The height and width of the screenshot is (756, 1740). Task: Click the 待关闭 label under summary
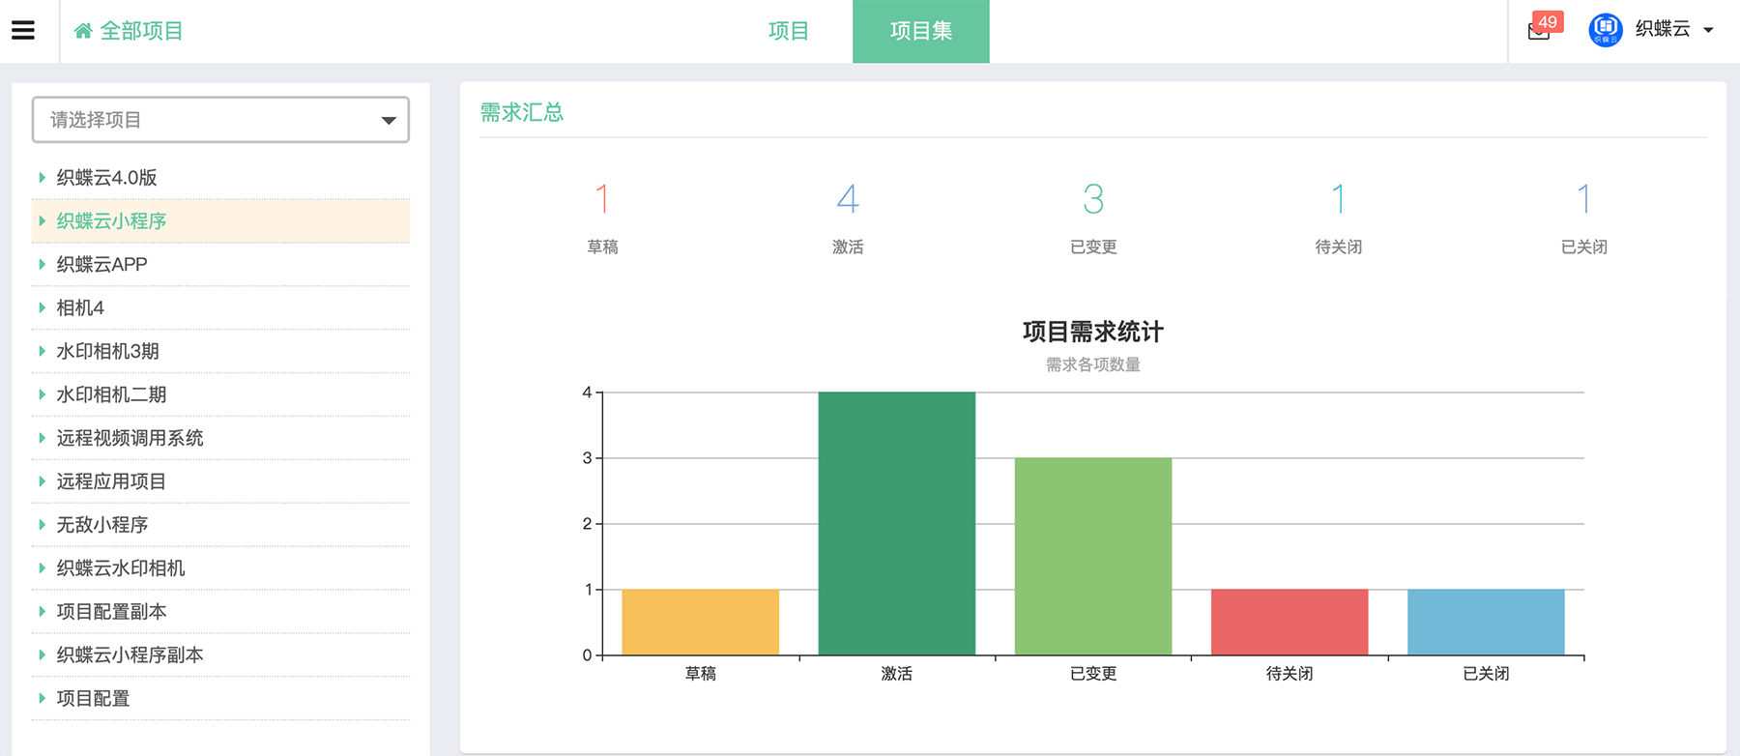click(x=1339, y=247)
